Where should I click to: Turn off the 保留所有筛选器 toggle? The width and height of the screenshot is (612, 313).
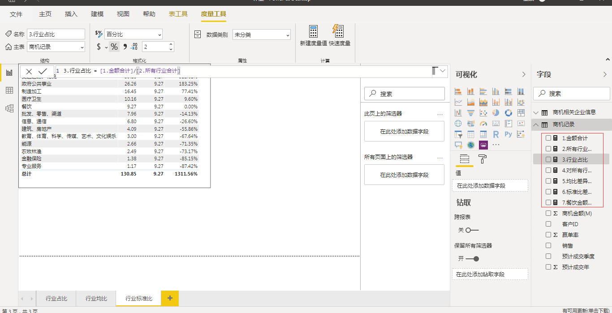pos(472,259)
